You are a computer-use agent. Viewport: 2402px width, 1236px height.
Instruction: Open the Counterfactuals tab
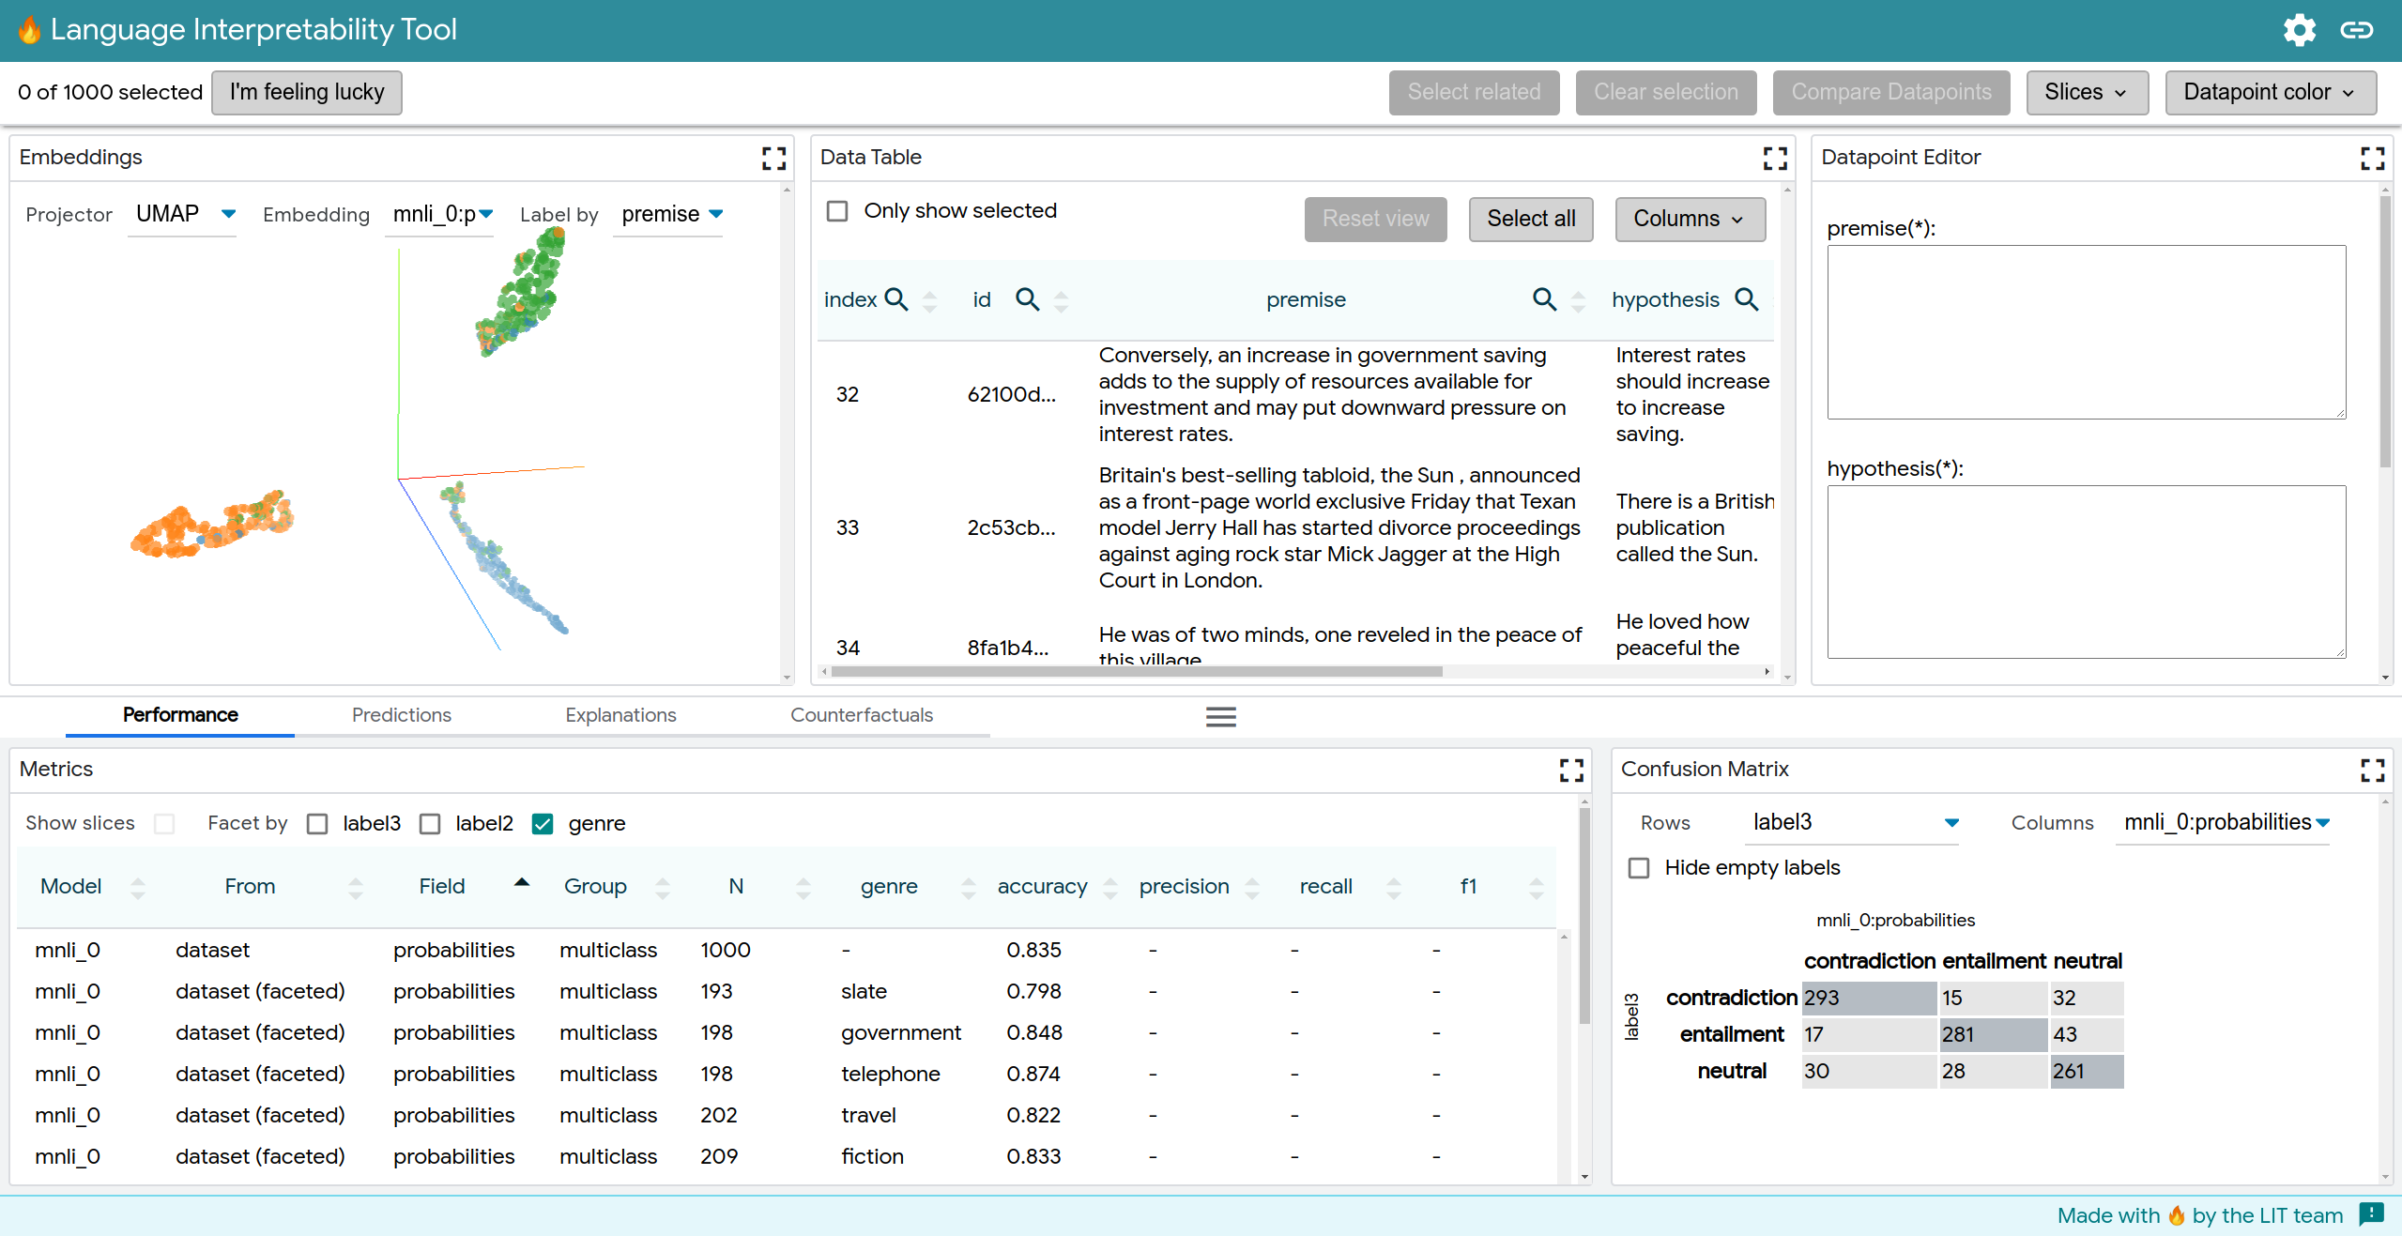tap(861, 715)
